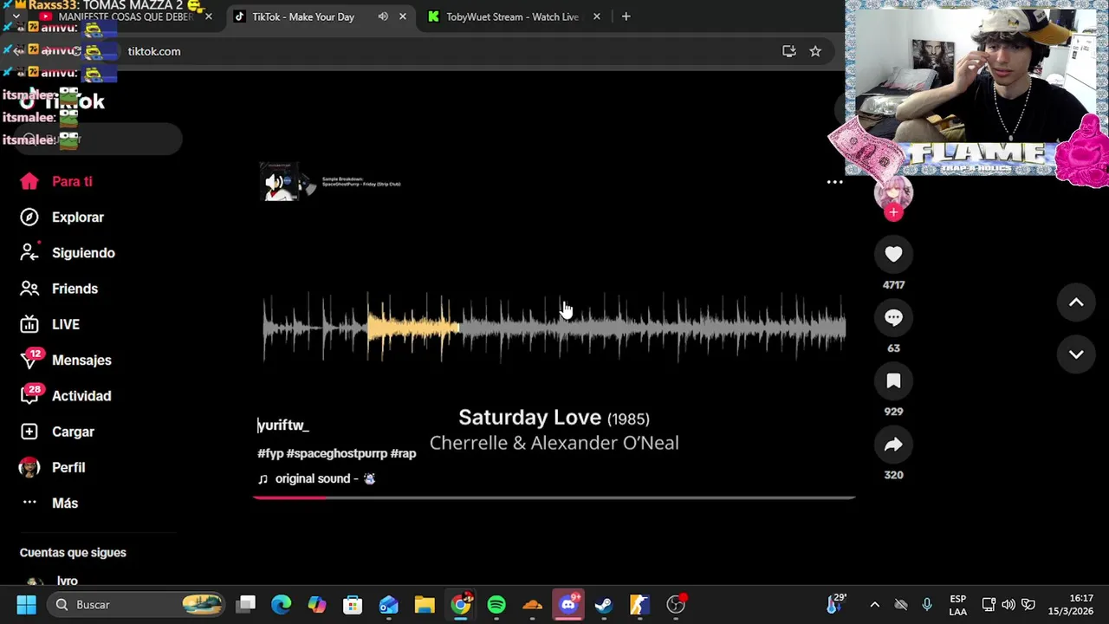Toggle microphone icon in system tray
Viewport: 1109px width, 624px height.
pos(927,605)
